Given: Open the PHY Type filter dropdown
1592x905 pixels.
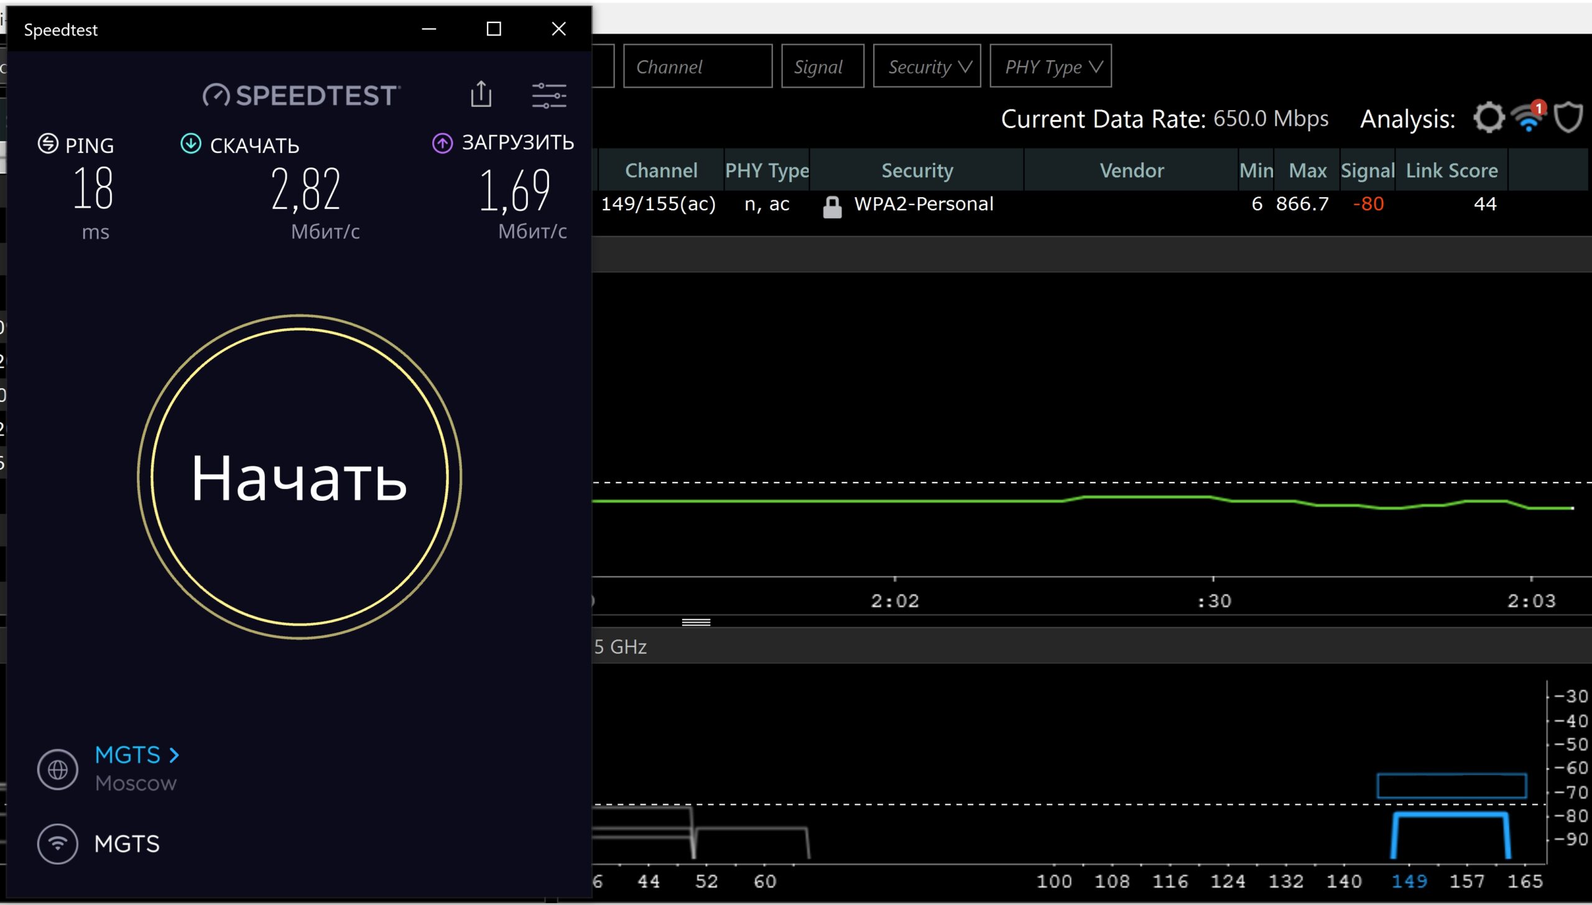Looking at the screenshot, I should pos(1050,66).
